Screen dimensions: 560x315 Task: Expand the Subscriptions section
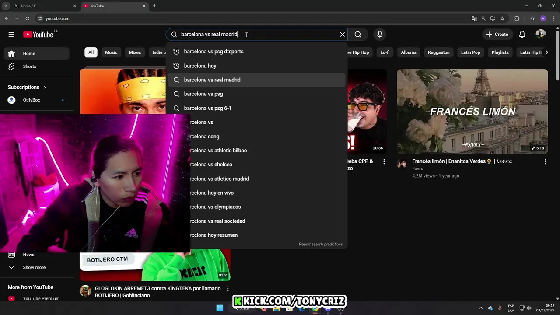point(27,87)
